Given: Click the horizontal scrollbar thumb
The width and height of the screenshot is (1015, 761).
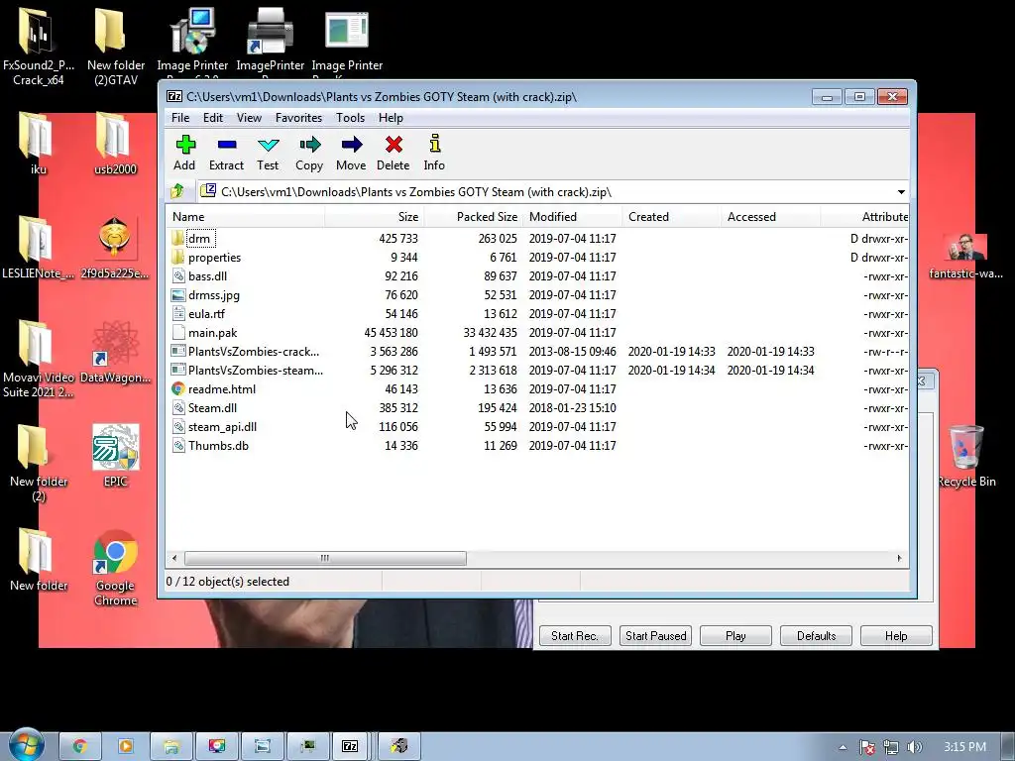Looking at the screenshot, I should (325, 558).
